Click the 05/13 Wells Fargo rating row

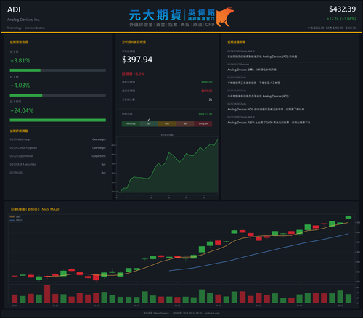coord(58,139)
